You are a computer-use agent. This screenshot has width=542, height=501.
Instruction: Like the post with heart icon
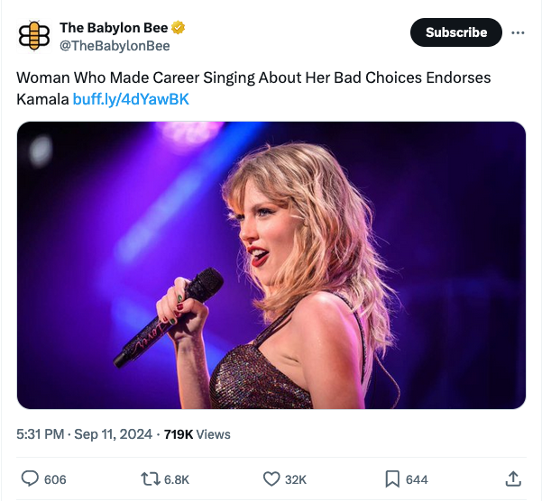pos(271,479)
